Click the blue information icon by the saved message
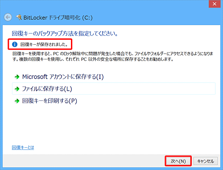 15,44
